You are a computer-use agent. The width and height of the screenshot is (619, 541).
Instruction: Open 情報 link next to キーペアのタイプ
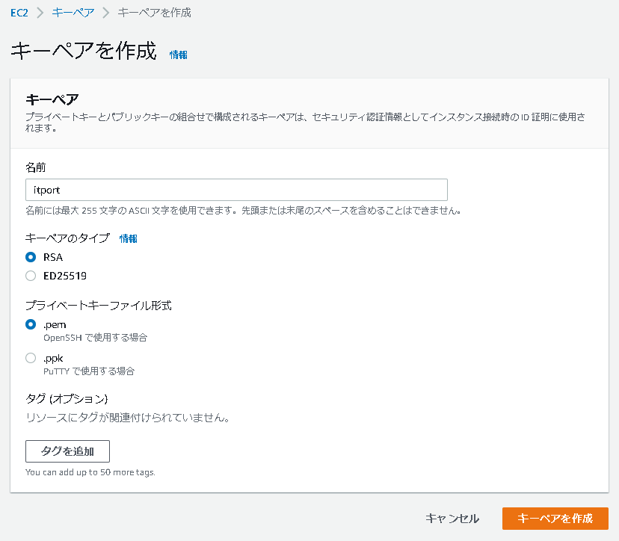point(129,238)
